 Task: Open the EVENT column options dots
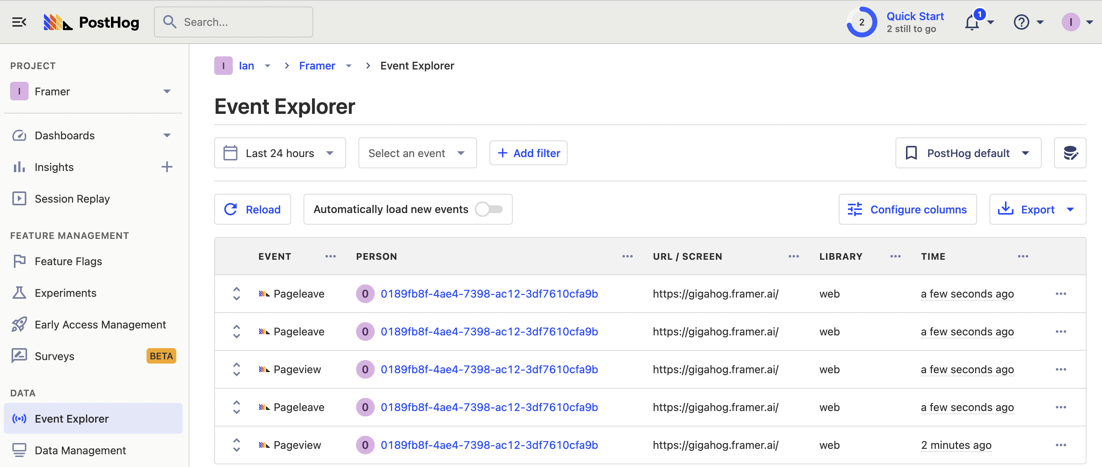coord(330,257)
